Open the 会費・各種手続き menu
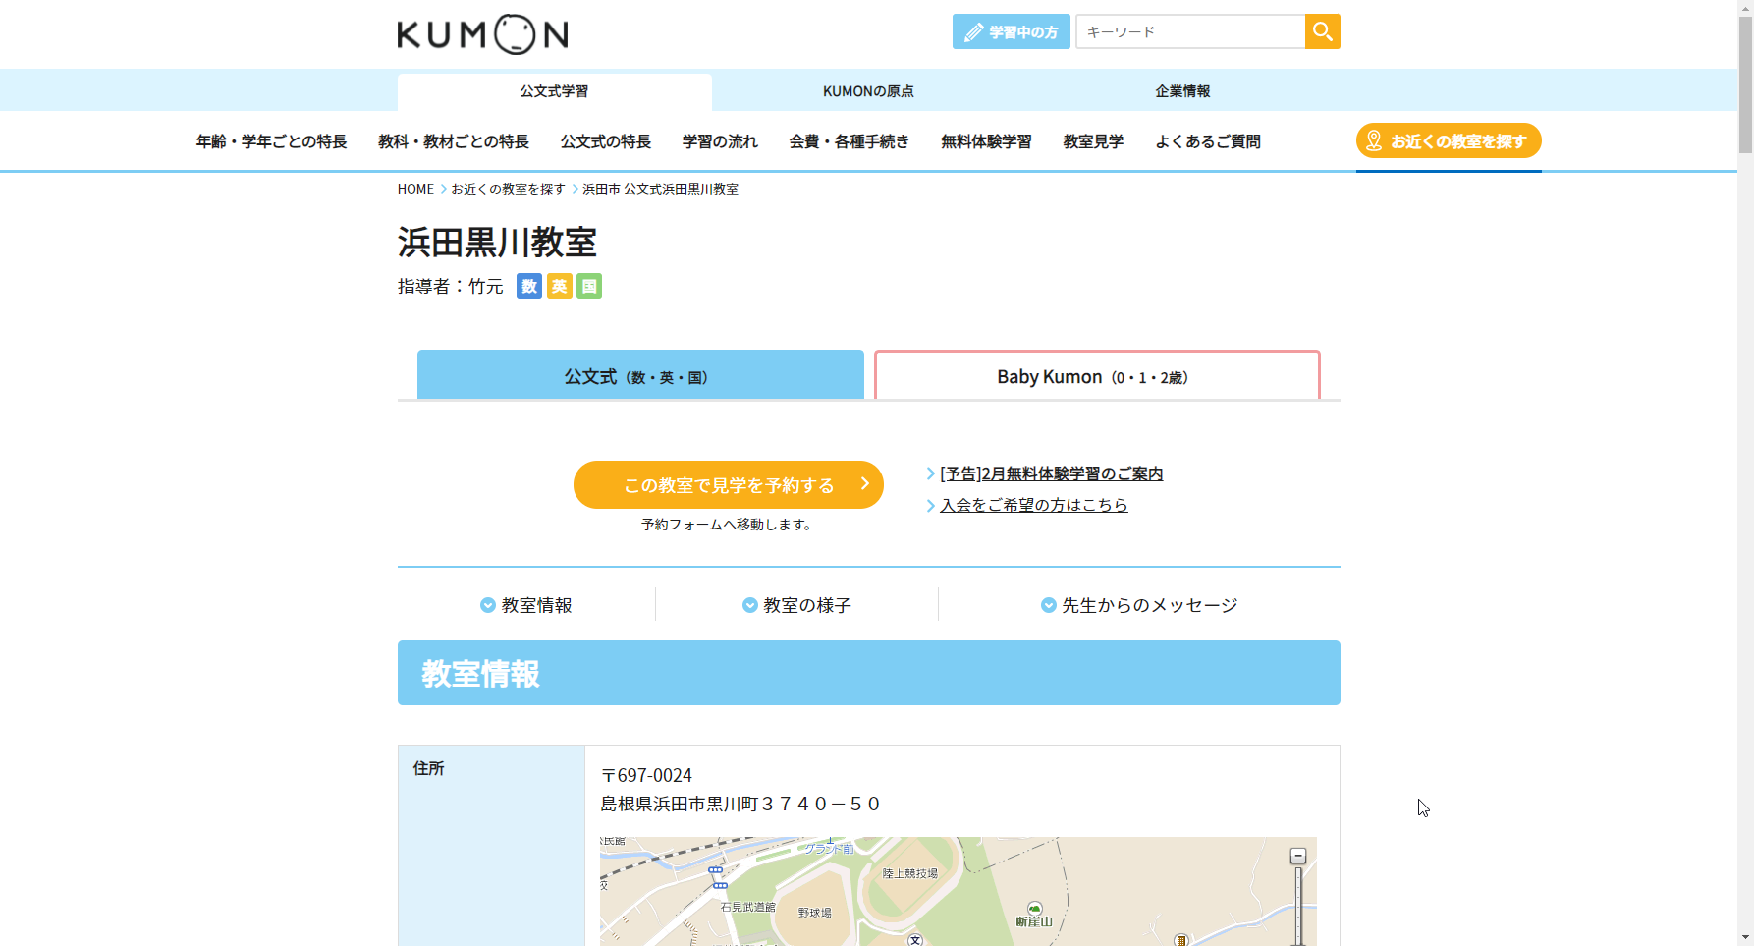 click(850, 141)
